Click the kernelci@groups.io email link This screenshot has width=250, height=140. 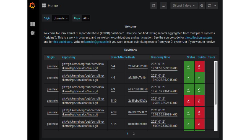tap(97, 42)
